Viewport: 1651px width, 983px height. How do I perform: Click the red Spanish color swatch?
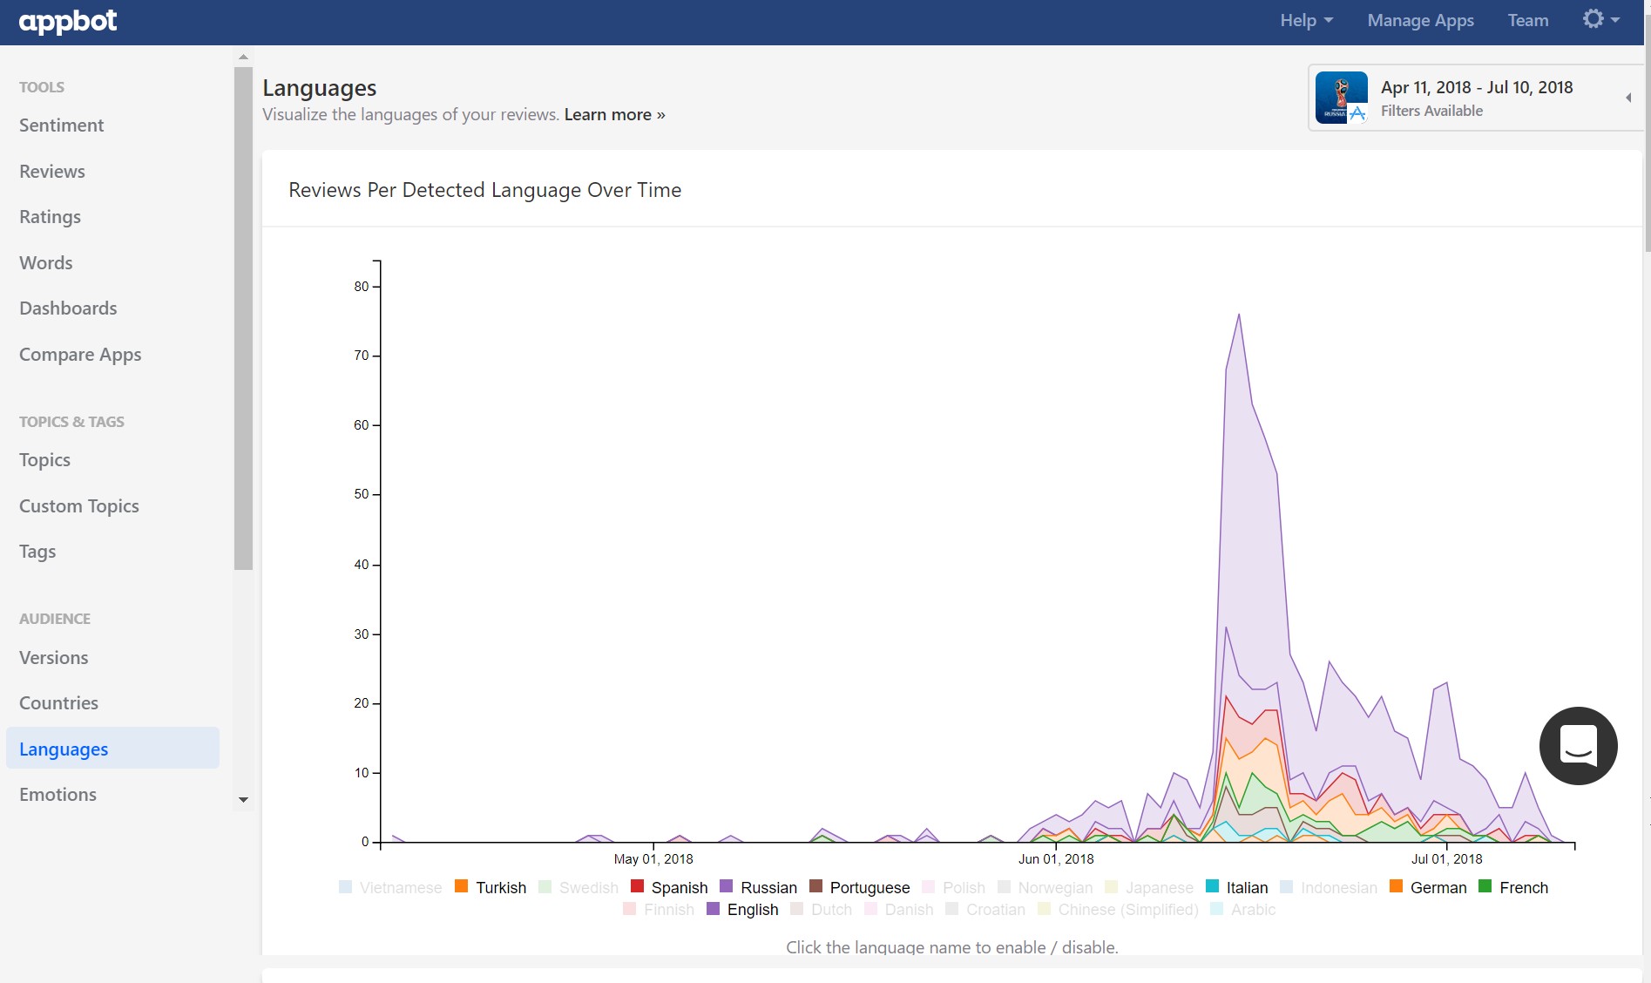click(638, 886)
